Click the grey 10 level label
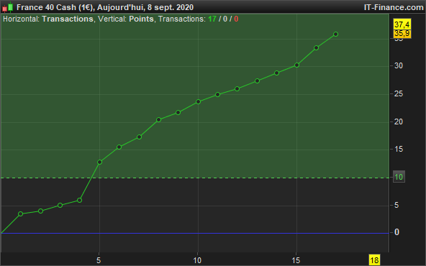426x266 pixels. (x=399, y=177)
